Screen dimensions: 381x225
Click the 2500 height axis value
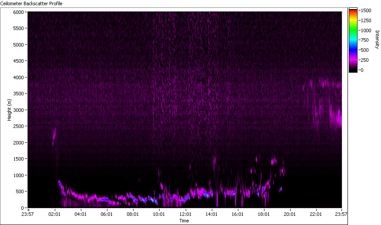18,126
